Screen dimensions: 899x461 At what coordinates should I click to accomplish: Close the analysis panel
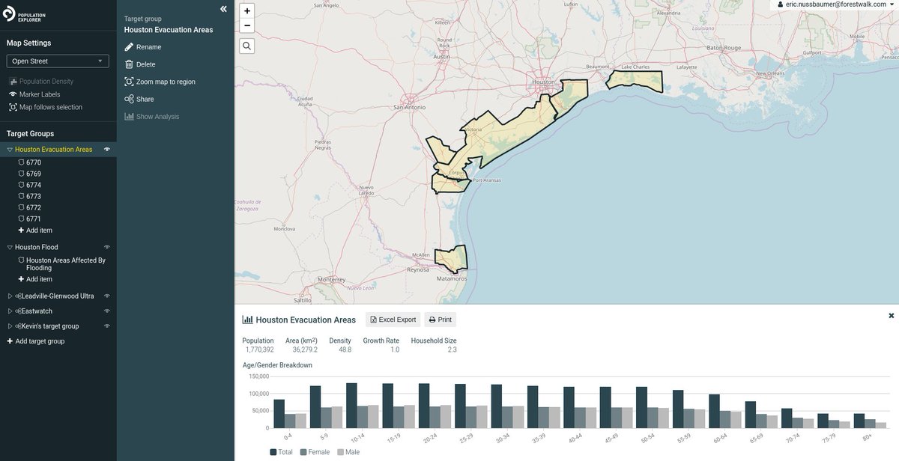[892, 316]
